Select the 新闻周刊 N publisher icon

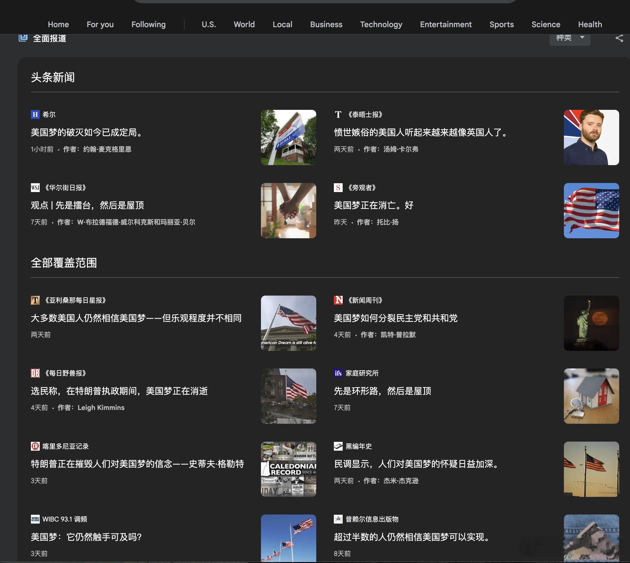pos(338,300)
